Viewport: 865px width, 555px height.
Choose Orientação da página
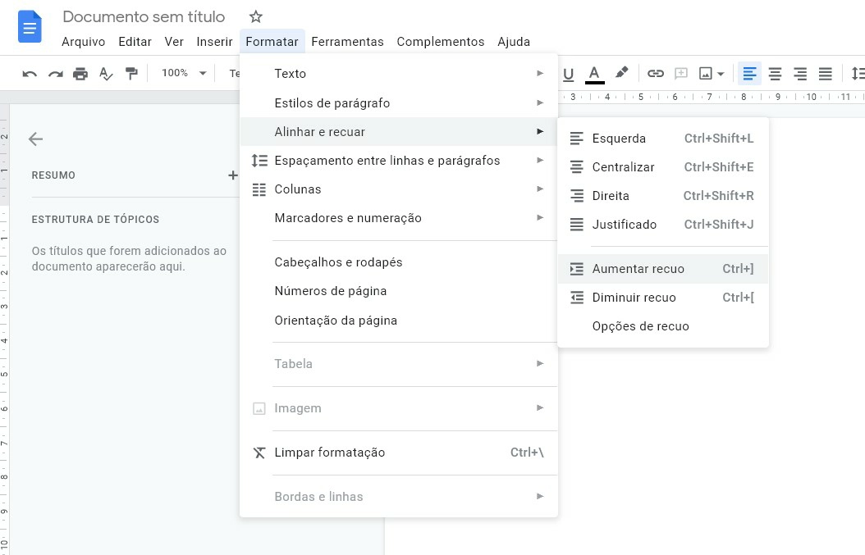[398, 321]
